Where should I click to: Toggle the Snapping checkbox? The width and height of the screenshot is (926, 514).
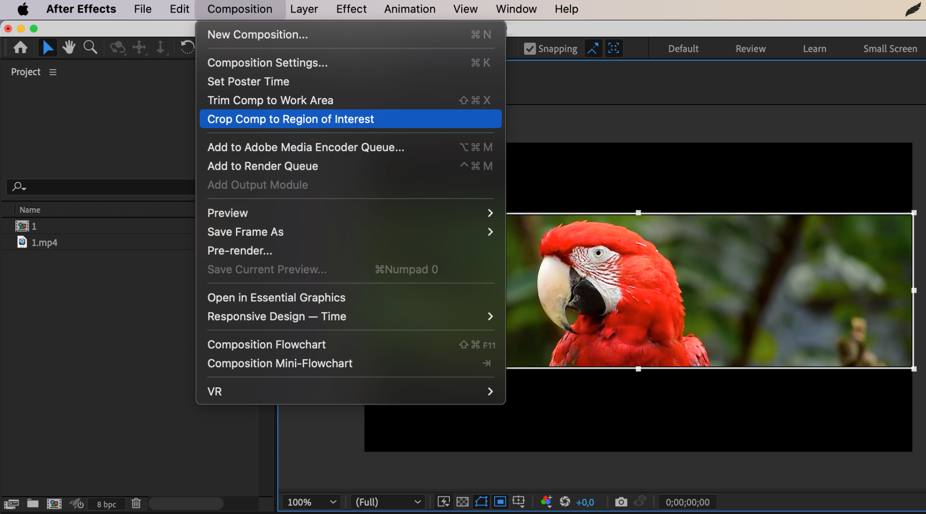tap(529, 49)
